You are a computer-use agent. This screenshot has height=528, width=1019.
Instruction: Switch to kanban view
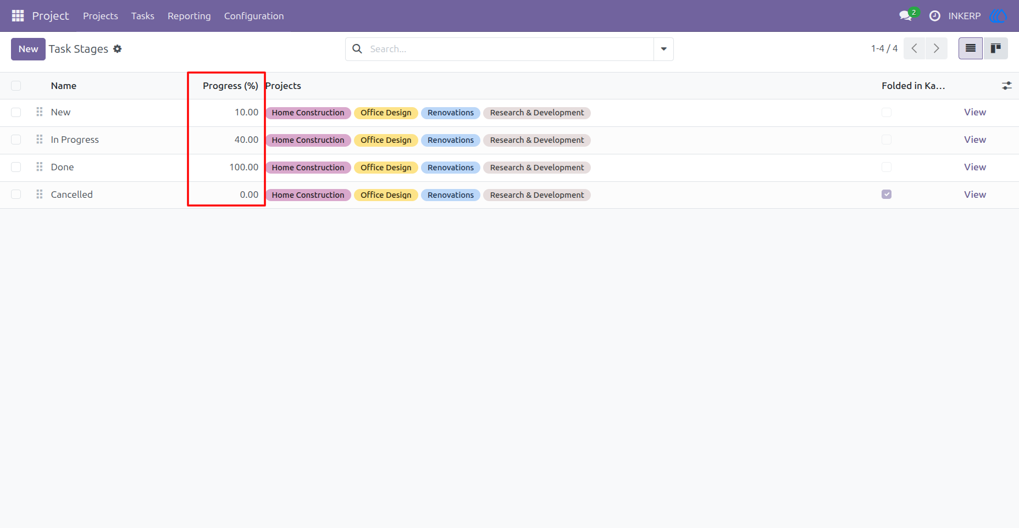[995, 48]
